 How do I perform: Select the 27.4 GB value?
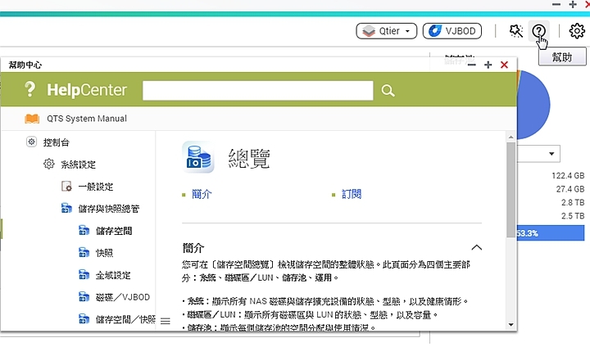570,189
